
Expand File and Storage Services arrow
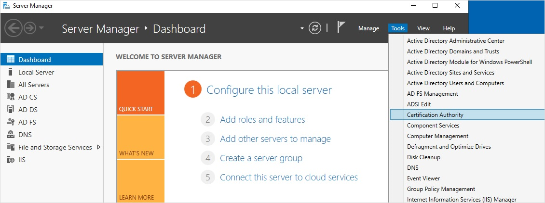99,147
